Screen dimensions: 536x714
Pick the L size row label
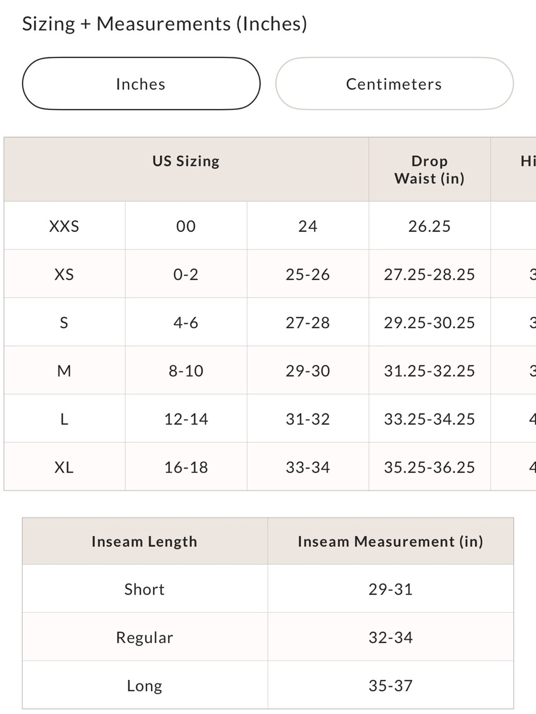[64, 419]
